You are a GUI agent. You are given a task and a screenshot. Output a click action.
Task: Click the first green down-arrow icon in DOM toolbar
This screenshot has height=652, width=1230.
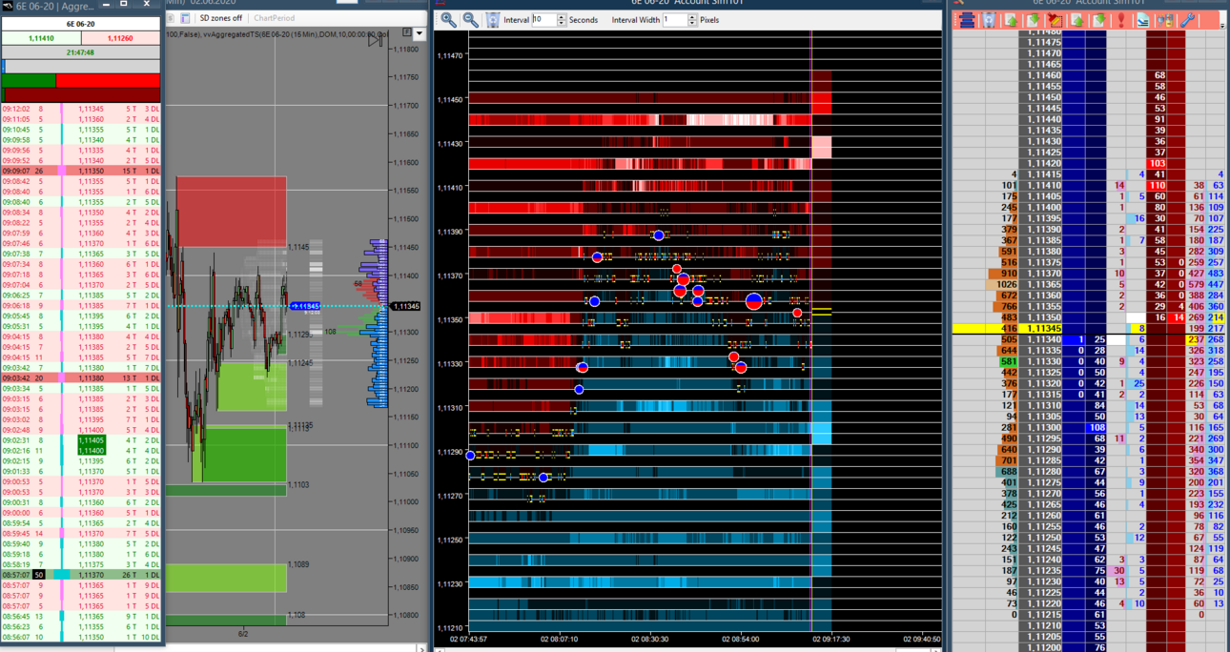coord(1033,20)
